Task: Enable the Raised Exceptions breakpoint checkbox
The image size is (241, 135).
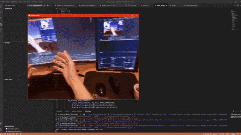Action: click(x=6, y=129)
